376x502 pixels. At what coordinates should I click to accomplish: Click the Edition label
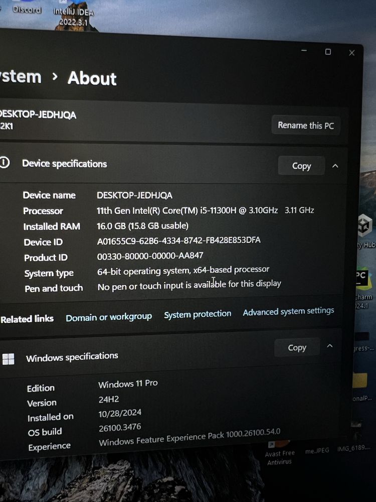click(x=41, y=389)
